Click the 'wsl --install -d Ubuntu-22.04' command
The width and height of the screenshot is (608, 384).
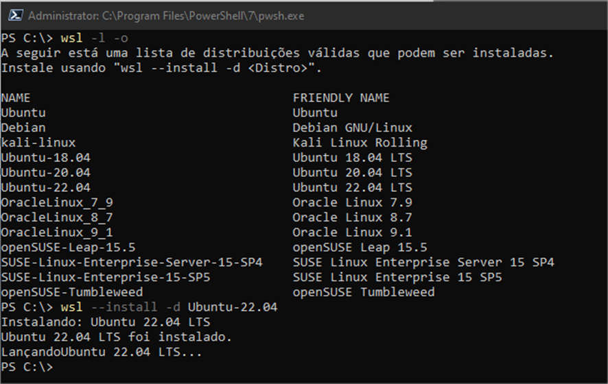169,307
